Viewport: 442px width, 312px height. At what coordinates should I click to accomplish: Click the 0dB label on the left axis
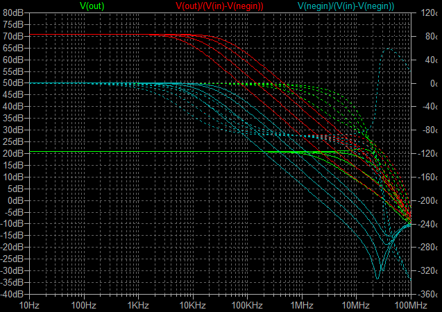[x=16, y=200]
